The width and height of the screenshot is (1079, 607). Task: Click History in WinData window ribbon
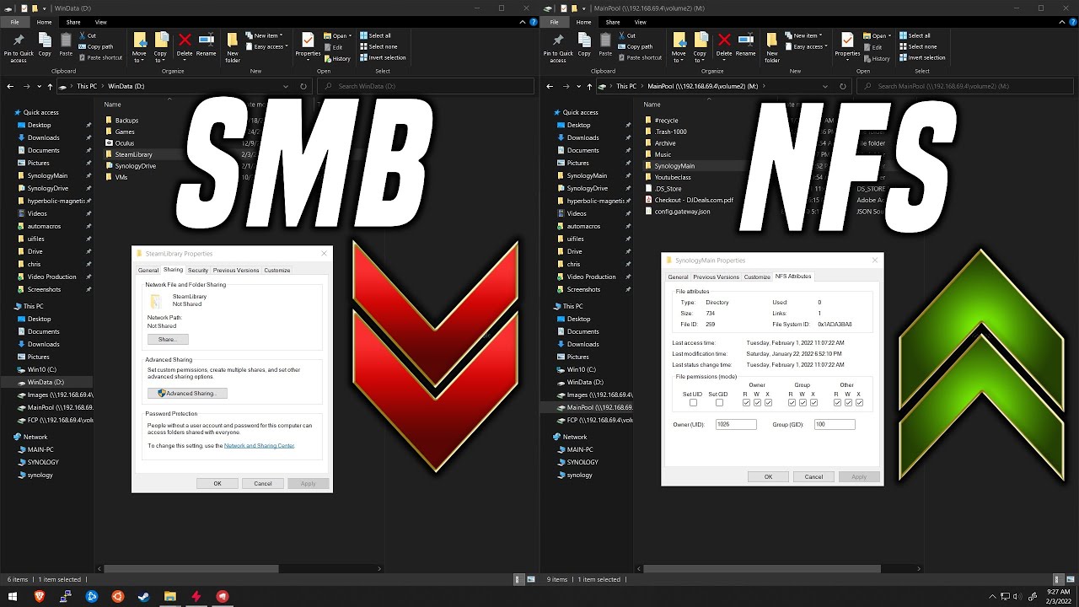[x=338, y=59]
